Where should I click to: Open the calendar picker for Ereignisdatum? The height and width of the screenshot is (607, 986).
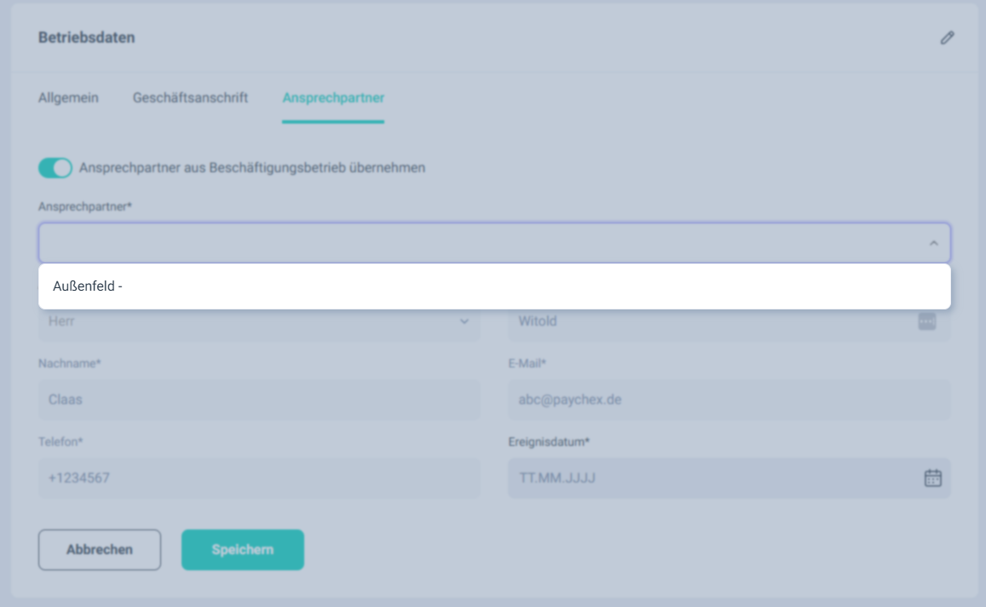[x=933, y=478]
